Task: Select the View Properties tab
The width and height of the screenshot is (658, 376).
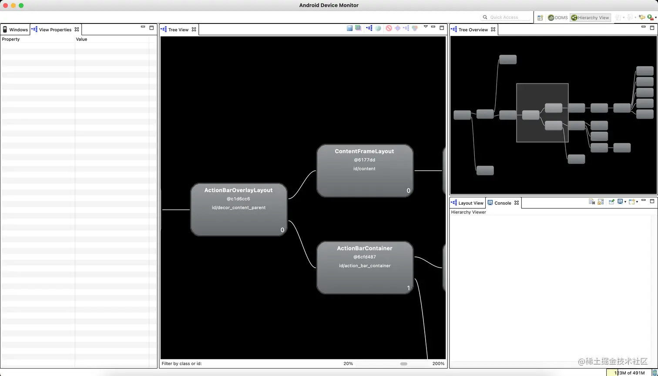Action: tap(55, 30)
